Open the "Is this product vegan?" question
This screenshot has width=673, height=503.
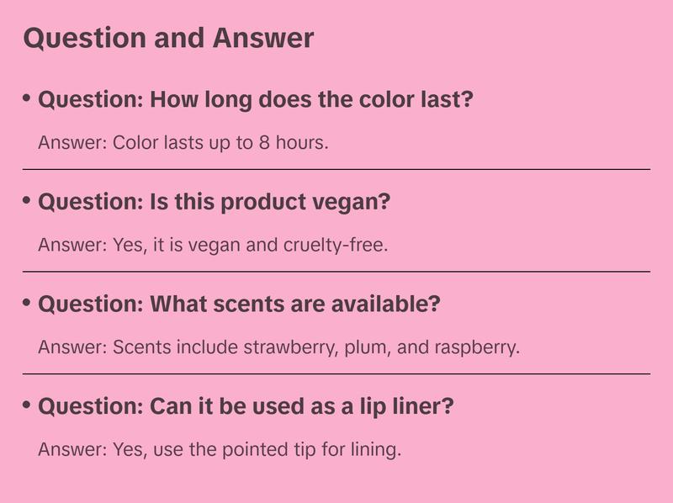215,203
